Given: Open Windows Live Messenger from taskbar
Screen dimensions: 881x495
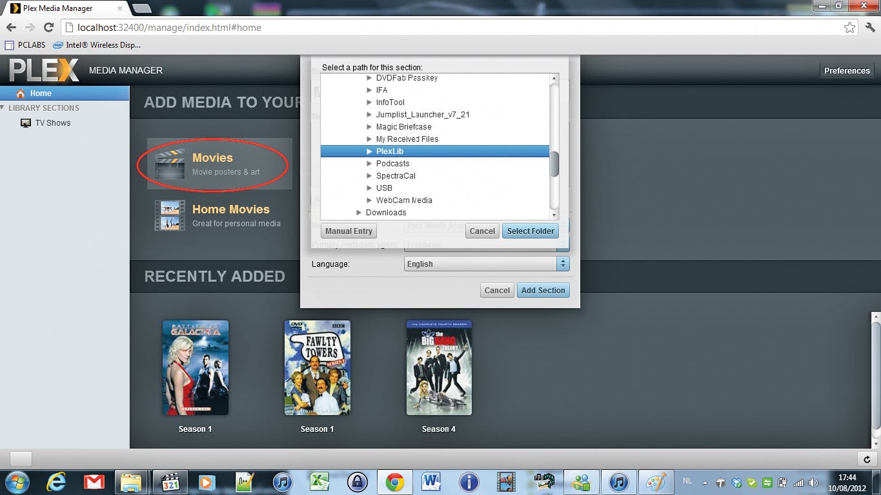Looking at the screenshot, I should tap(582, 482).
